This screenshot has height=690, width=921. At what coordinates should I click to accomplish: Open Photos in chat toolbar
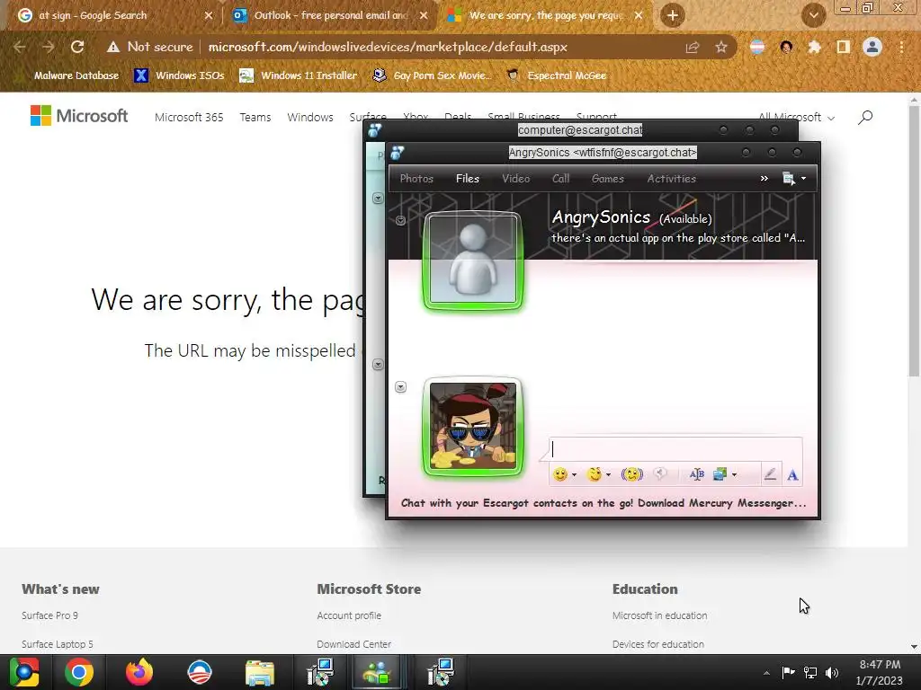416,179
